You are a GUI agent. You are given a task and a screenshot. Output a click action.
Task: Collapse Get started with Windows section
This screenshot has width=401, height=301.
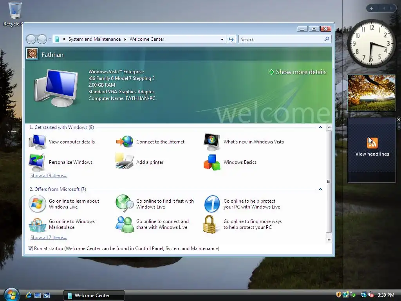(320, 127)
